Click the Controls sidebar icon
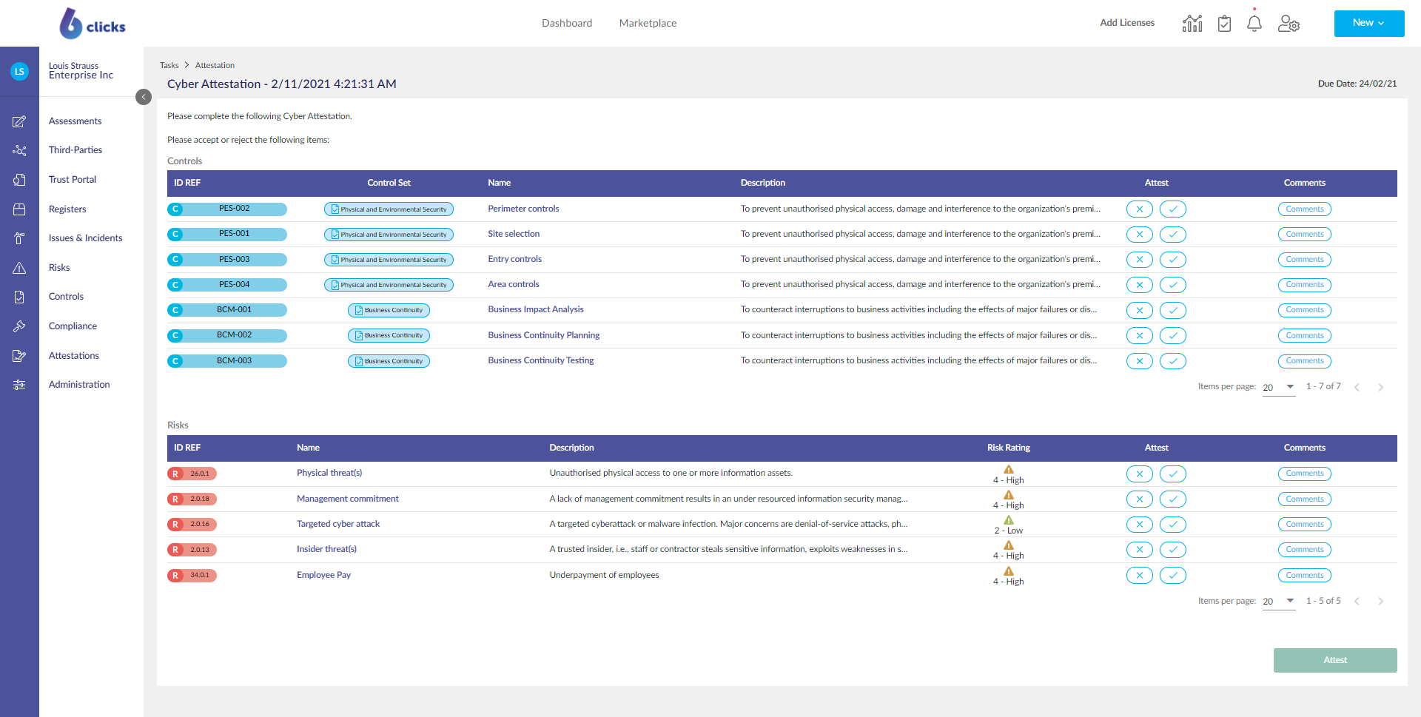The height and width of the screenshot is (717, 1421). click(x=20, y=297)
